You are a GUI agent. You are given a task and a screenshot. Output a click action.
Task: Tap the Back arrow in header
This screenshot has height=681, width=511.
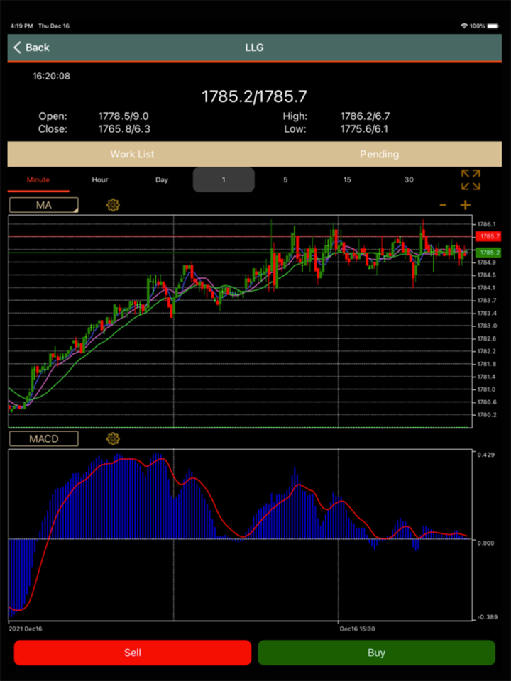18,48
